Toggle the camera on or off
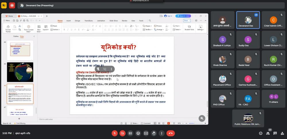Viewport: 287px width, 139px height. (122, 133)
